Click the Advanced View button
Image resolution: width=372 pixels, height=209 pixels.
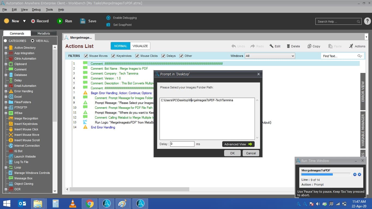238,144
